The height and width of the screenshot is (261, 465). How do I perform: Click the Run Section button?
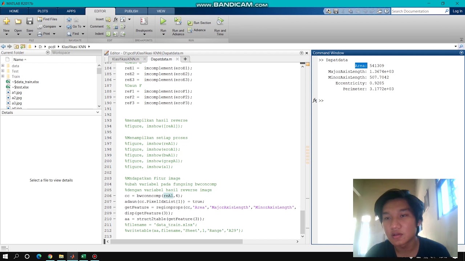tap(199, 23)
